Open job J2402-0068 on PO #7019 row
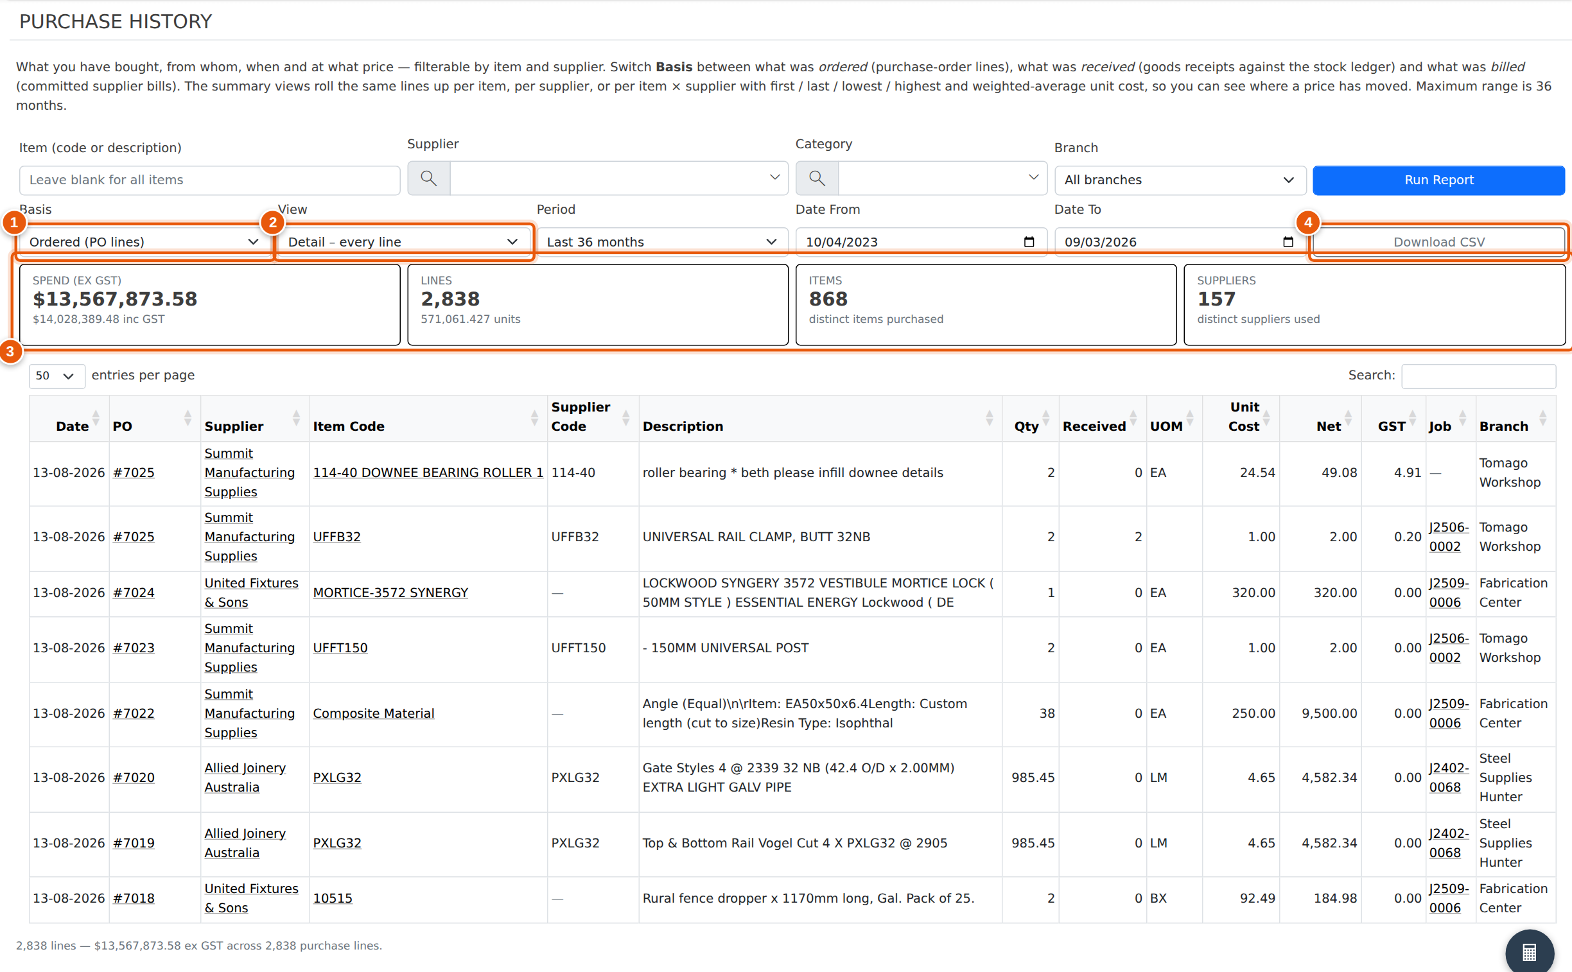1572x972 pixels. pyautogui.click(x=1449, y=843)
